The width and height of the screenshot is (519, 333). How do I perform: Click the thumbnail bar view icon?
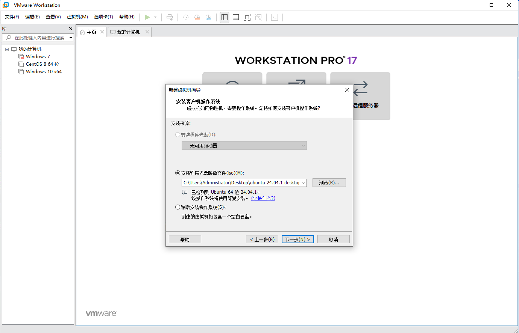tap(236, 17)
